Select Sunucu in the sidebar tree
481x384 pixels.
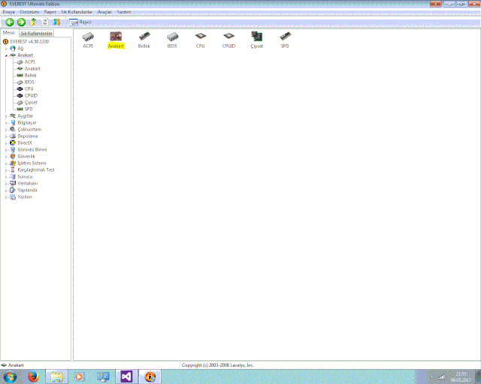point(25,177)
